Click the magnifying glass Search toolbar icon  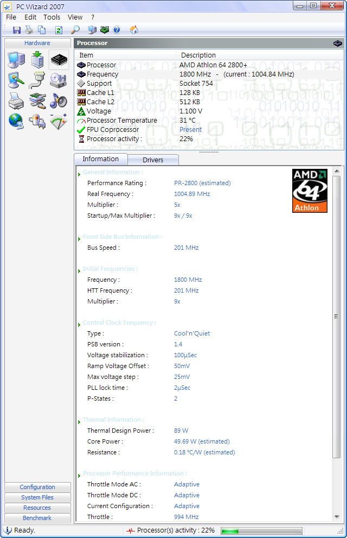click(x=75, y=30)
